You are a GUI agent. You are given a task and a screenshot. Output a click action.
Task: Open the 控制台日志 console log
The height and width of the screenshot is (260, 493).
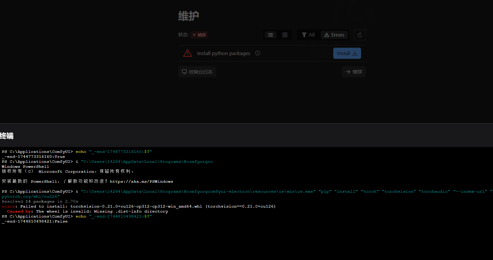pyautogui.click(x=197, y=72)
